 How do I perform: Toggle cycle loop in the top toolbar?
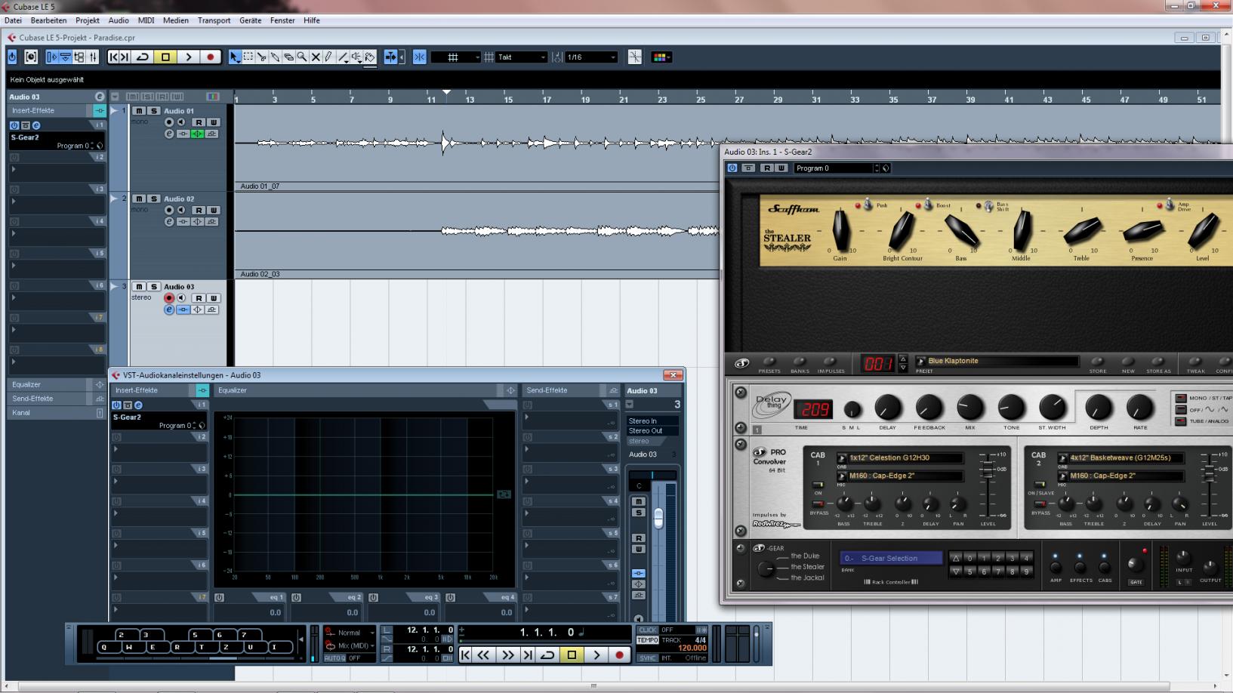click(x=142, y=57)
